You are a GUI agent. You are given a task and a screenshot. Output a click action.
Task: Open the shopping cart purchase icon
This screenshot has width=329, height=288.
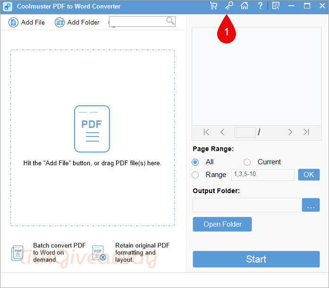point(214,6)
